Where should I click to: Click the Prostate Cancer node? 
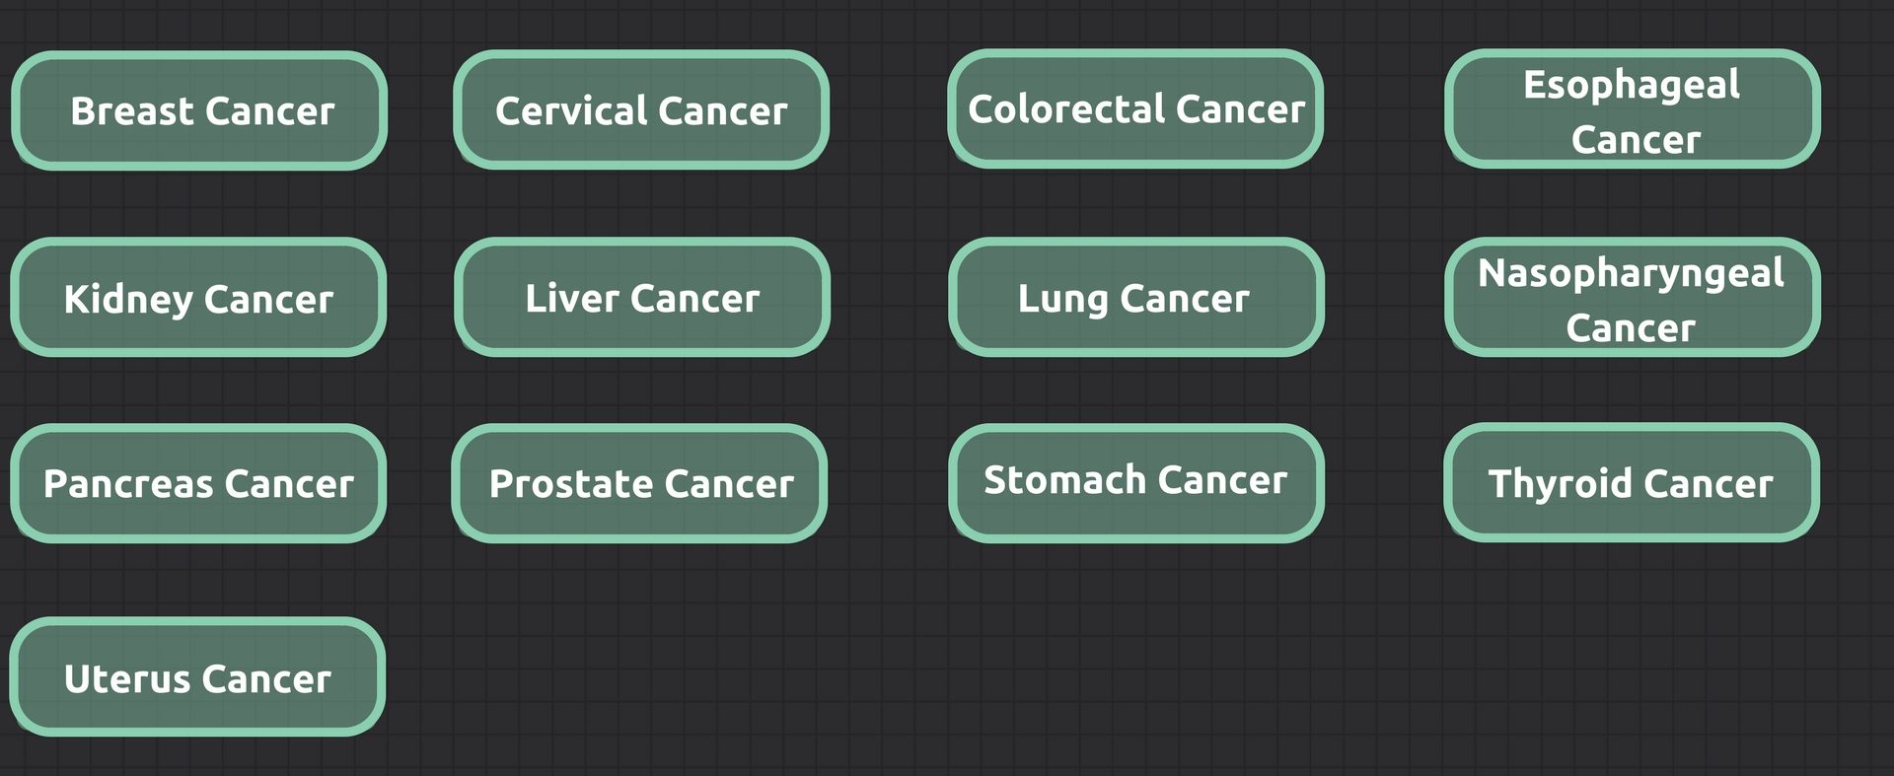click(639, 483)
